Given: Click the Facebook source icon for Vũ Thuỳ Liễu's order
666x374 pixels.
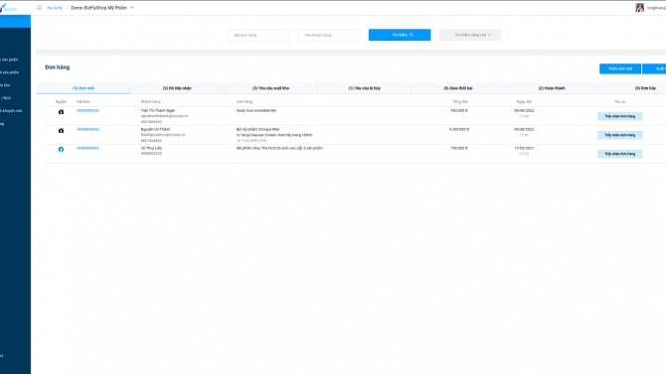Looking at the screenshot, I should [x=61, y=149].
